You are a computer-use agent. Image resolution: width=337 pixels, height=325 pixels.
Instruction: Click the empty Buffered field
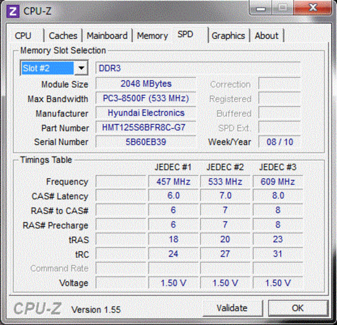(280, 113)
